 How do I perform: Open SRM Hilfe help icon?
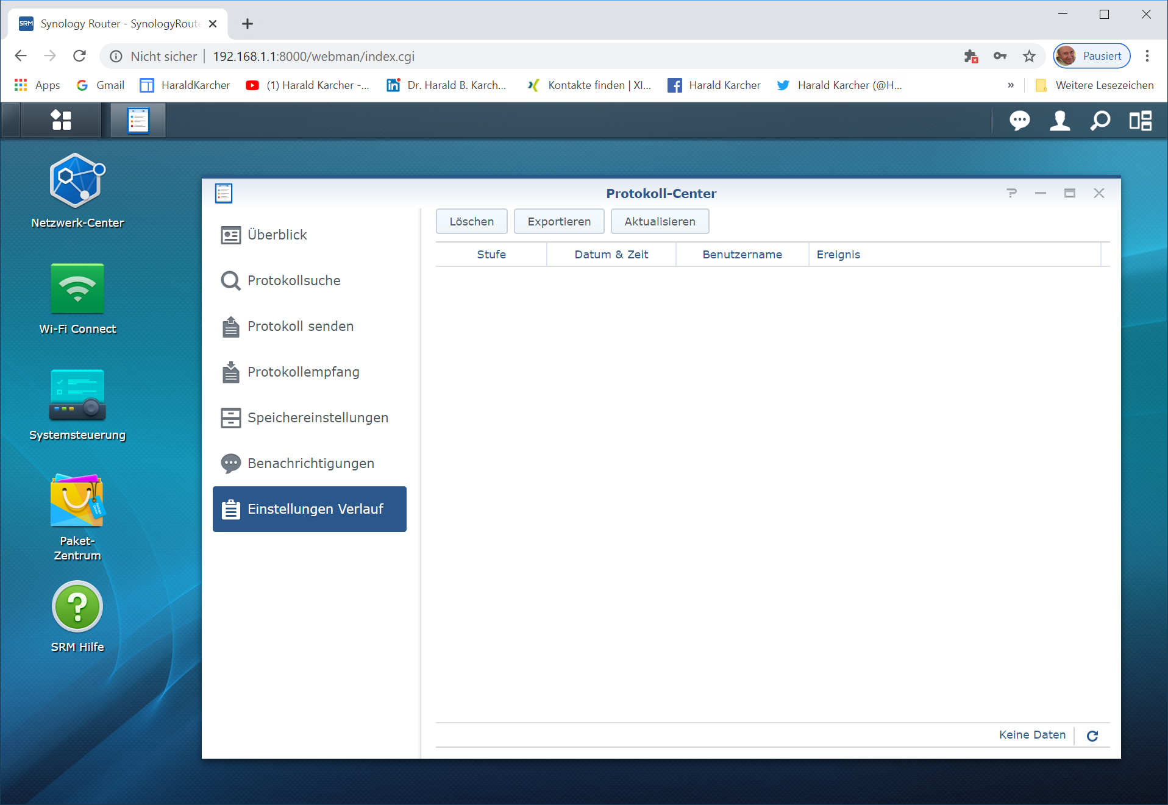pyautogui.click(x=77, y=607)
